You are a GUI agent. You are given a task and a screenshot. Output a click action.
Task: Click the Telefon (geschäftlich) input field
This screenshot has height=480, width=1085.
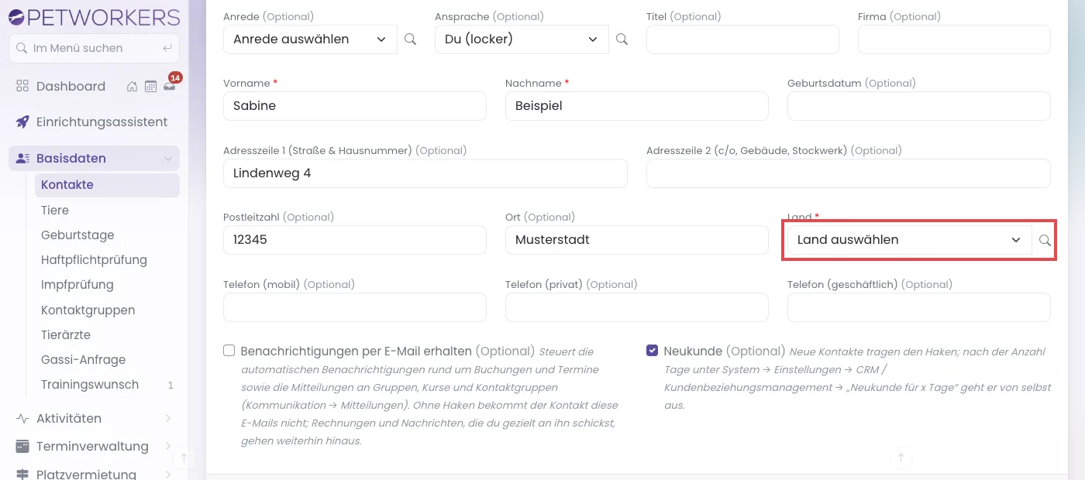coord(919,307)
